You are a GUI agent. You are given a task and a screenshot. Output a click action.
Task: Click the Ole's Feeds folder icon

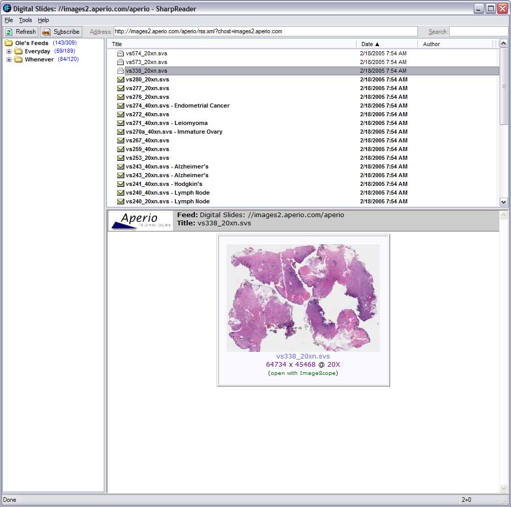(x=9, y=43)
